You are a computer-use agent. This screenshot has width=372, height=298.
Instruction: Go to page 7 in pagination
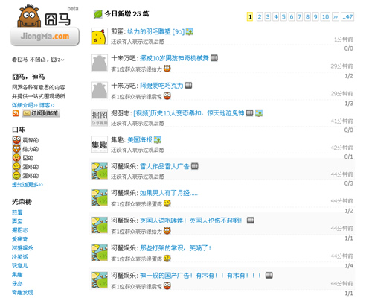(x=300, y=16)
